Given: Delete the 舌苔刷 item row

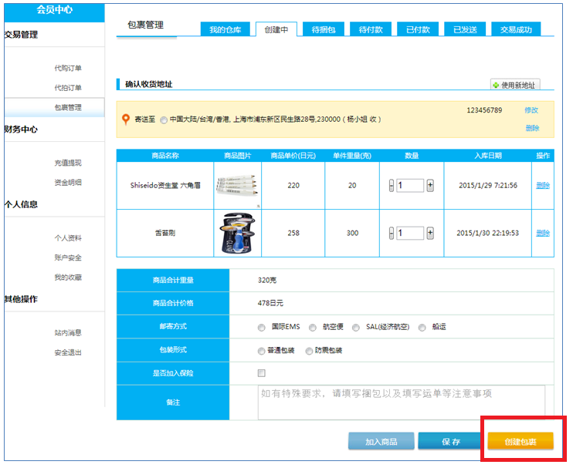Looking at the screenshot, I should [543, 233].
